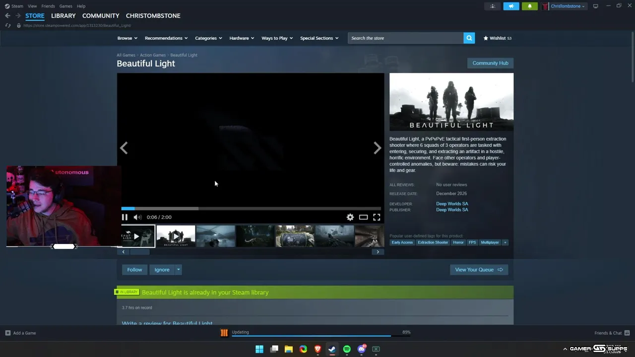The height and width of the screenshot is (357, 635).
Task: Focus the Search the store field
Action: [x=406, y=38]
